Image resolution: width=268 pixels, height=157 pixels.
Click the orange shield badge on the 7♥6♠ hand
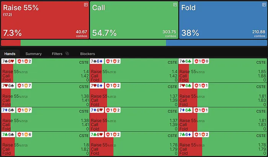(x=26, y=85)
